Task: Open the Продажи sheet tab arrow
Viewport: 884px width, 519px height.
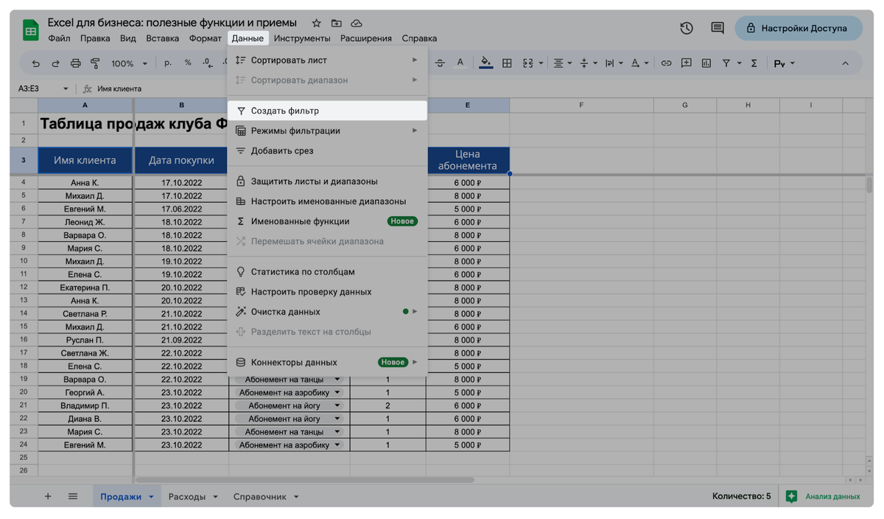Action: point(151,497)
